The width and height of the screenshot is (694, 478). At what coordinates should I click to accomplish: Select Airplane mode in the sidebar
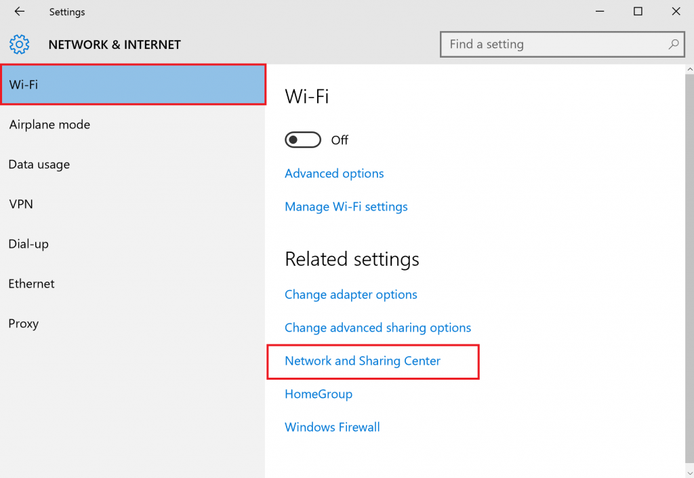[x=49, y=125]
